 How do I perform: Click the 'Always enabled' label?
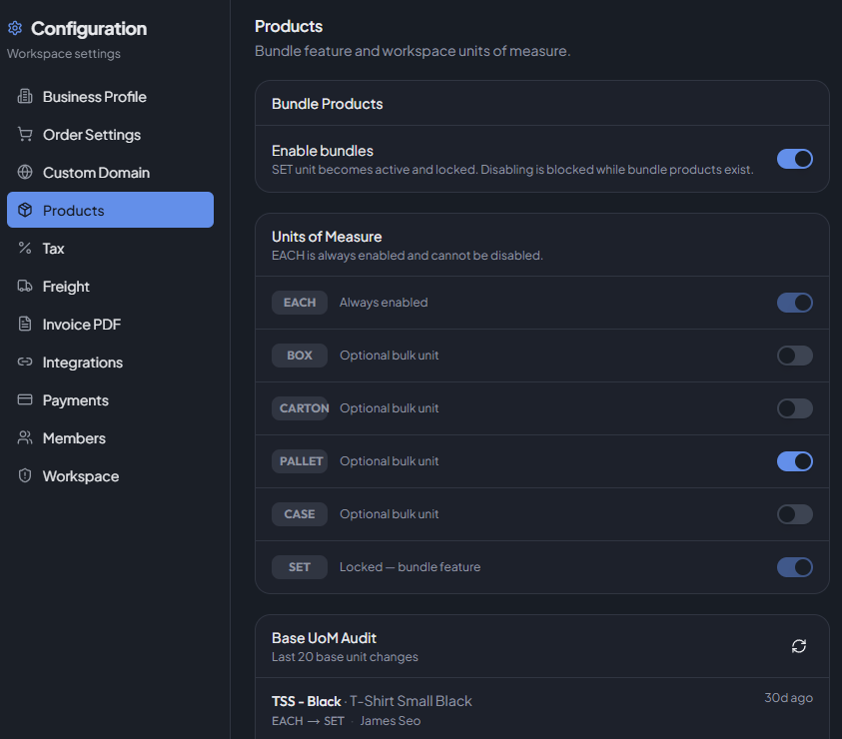[x=384, y=303]
